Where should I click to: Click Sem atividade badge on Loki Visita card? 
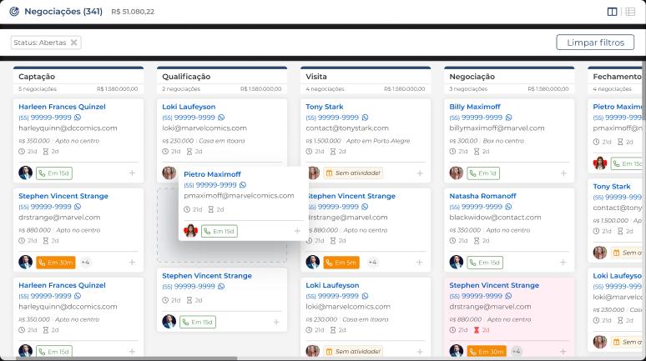click(353, 352)
